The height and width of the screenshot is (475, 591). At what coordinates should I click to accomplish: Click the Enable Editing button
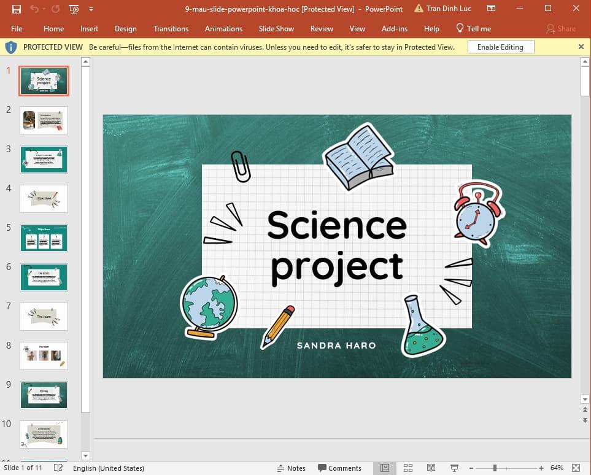point(500,47)
